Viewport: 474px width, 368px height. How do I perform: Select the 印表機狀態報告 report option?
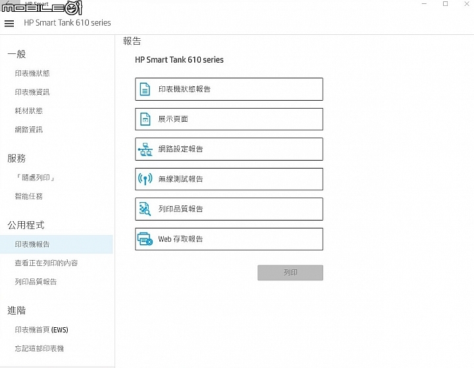tap(229, 90)
